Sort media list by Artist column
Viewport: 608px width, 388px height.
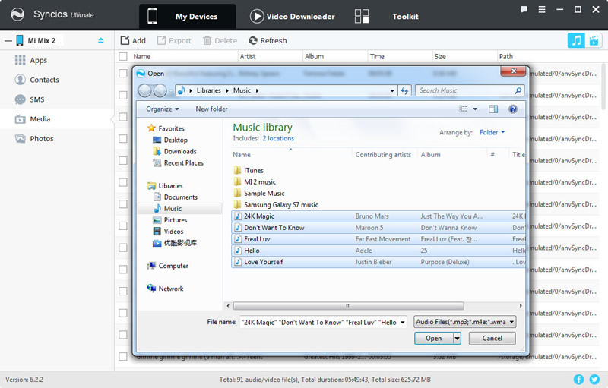click(x=248, y=56)
